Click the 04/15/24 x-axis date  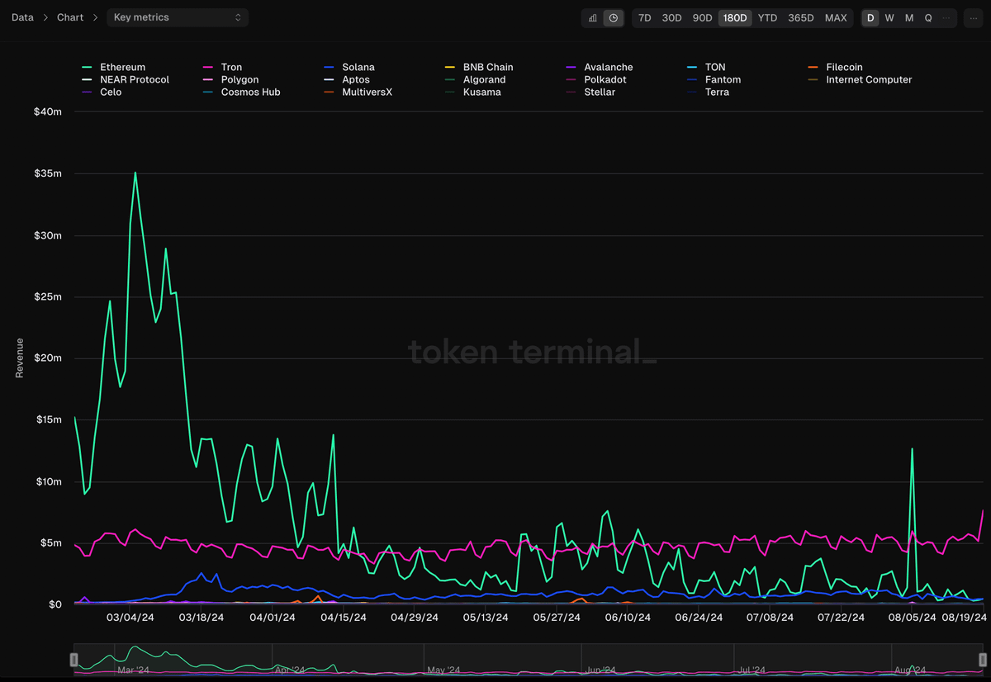343,617
